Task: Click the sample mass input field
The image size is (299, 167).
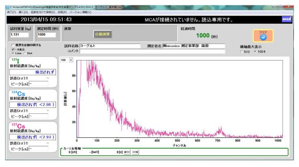Action: pos(19,34)
